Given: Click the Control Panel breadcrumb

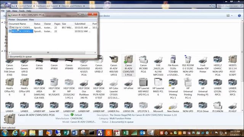Looking at the screenshot, I should click(x=25, y=6).
